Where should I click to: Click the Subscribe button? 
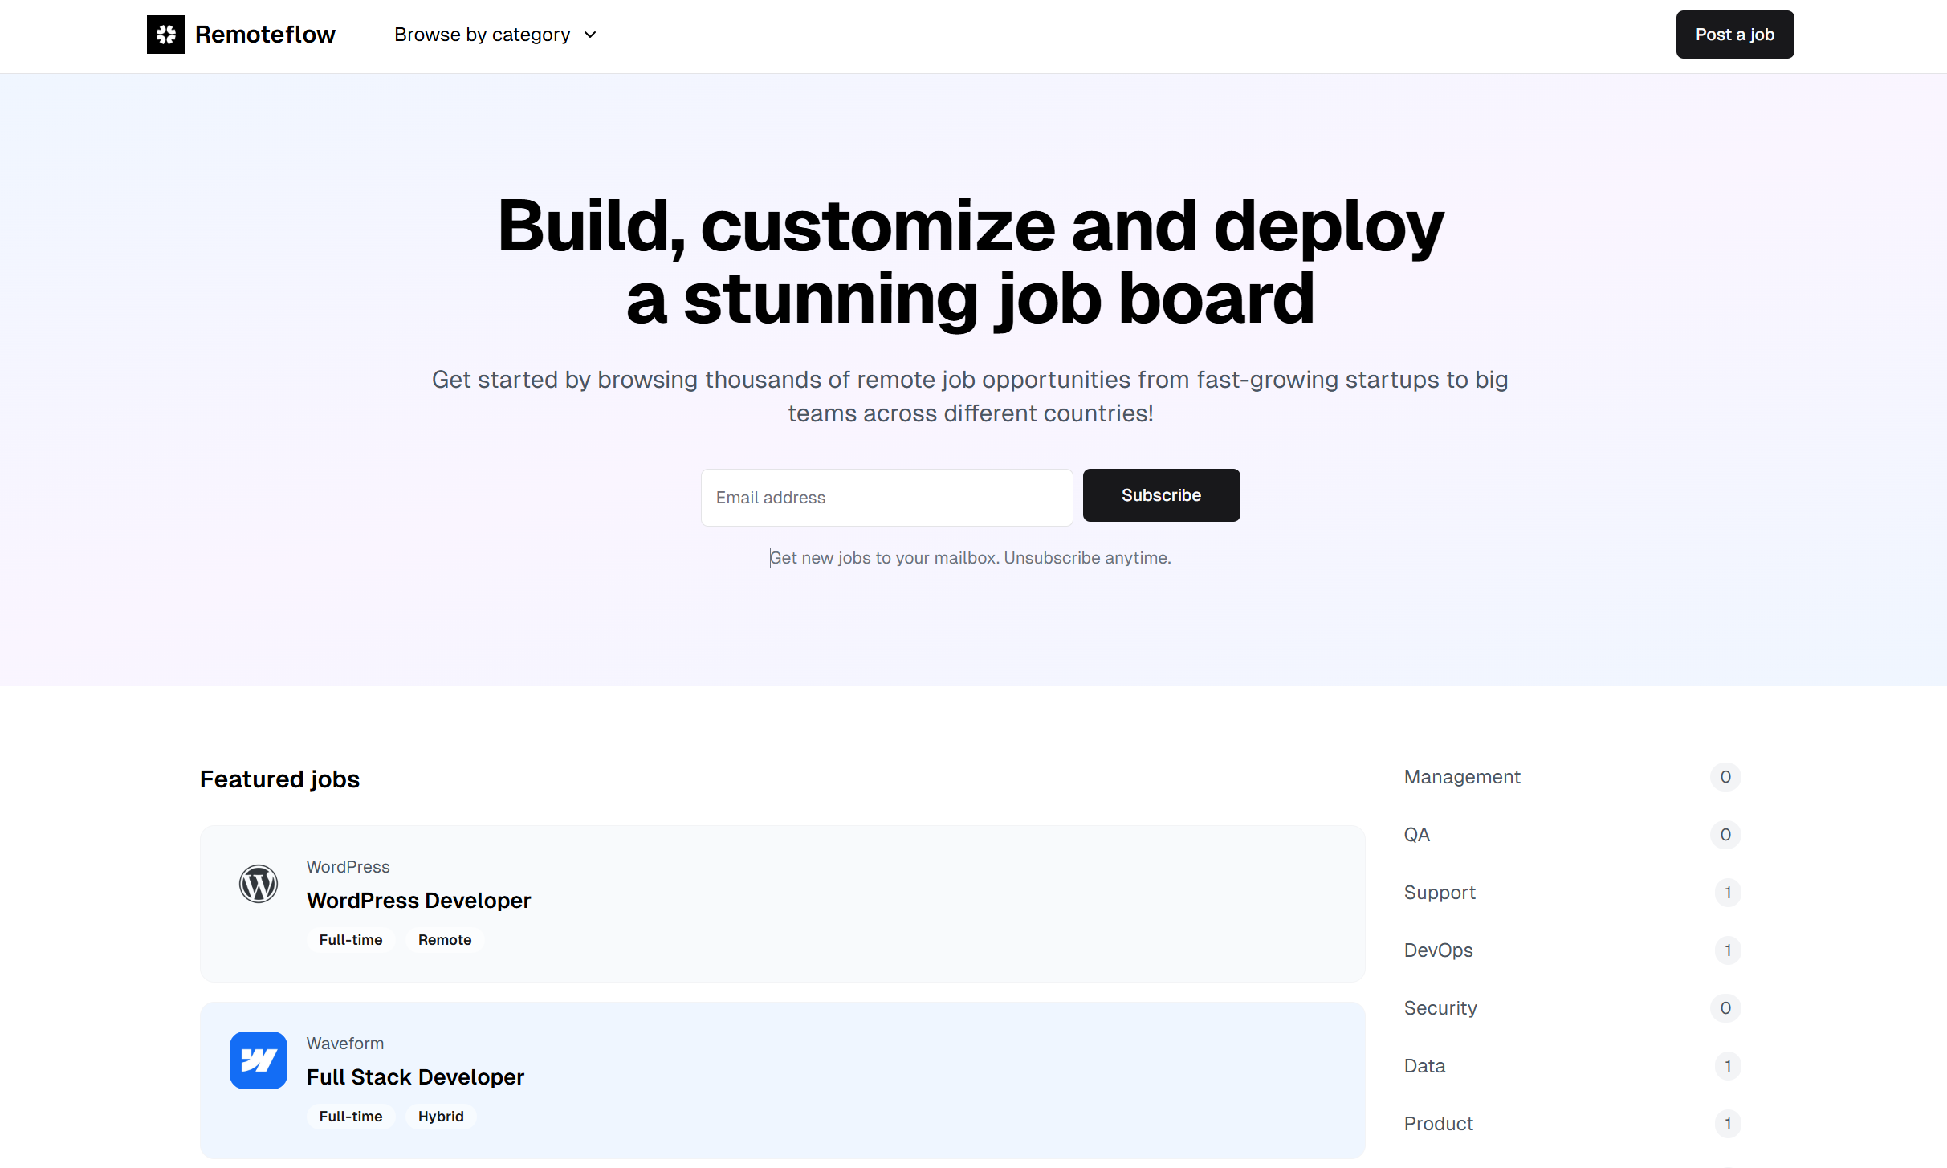pyautogui.click(x=1161, y=494)
